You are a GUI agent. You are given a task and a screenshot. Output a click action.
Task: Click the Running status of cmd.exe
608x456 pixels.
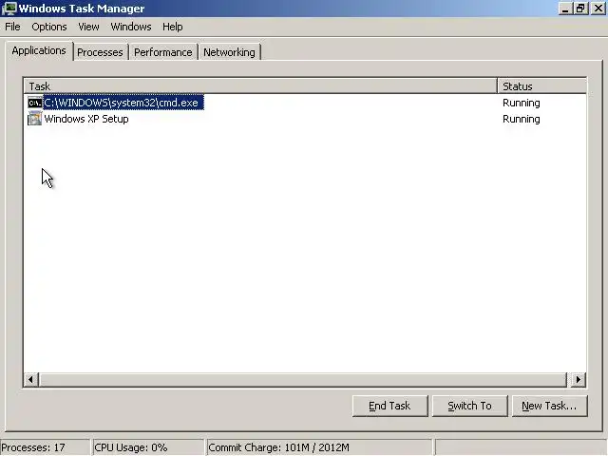tap(522, 103)
